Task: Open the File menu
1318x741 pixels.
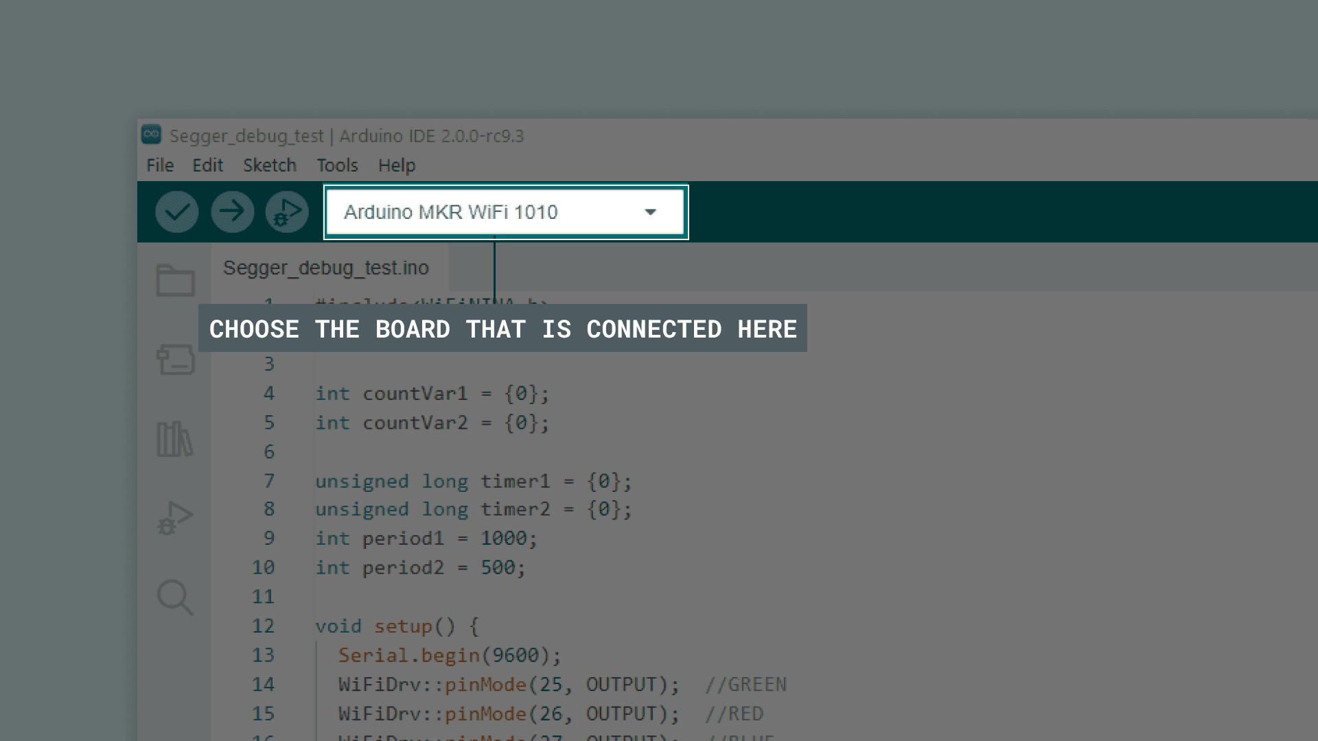Action: 160,165
